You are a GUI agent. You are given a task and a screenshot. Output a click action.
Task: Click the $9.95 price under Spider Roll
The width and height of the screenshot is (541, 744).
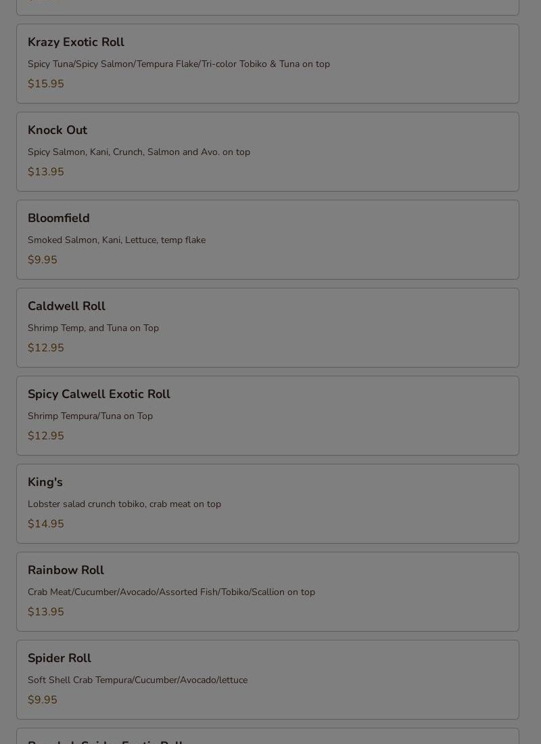pyautogui.click(x=43, y=700)
